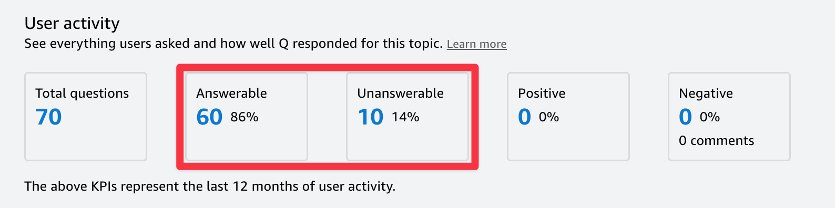Click the 0% beside Positive count

point(549,117)
